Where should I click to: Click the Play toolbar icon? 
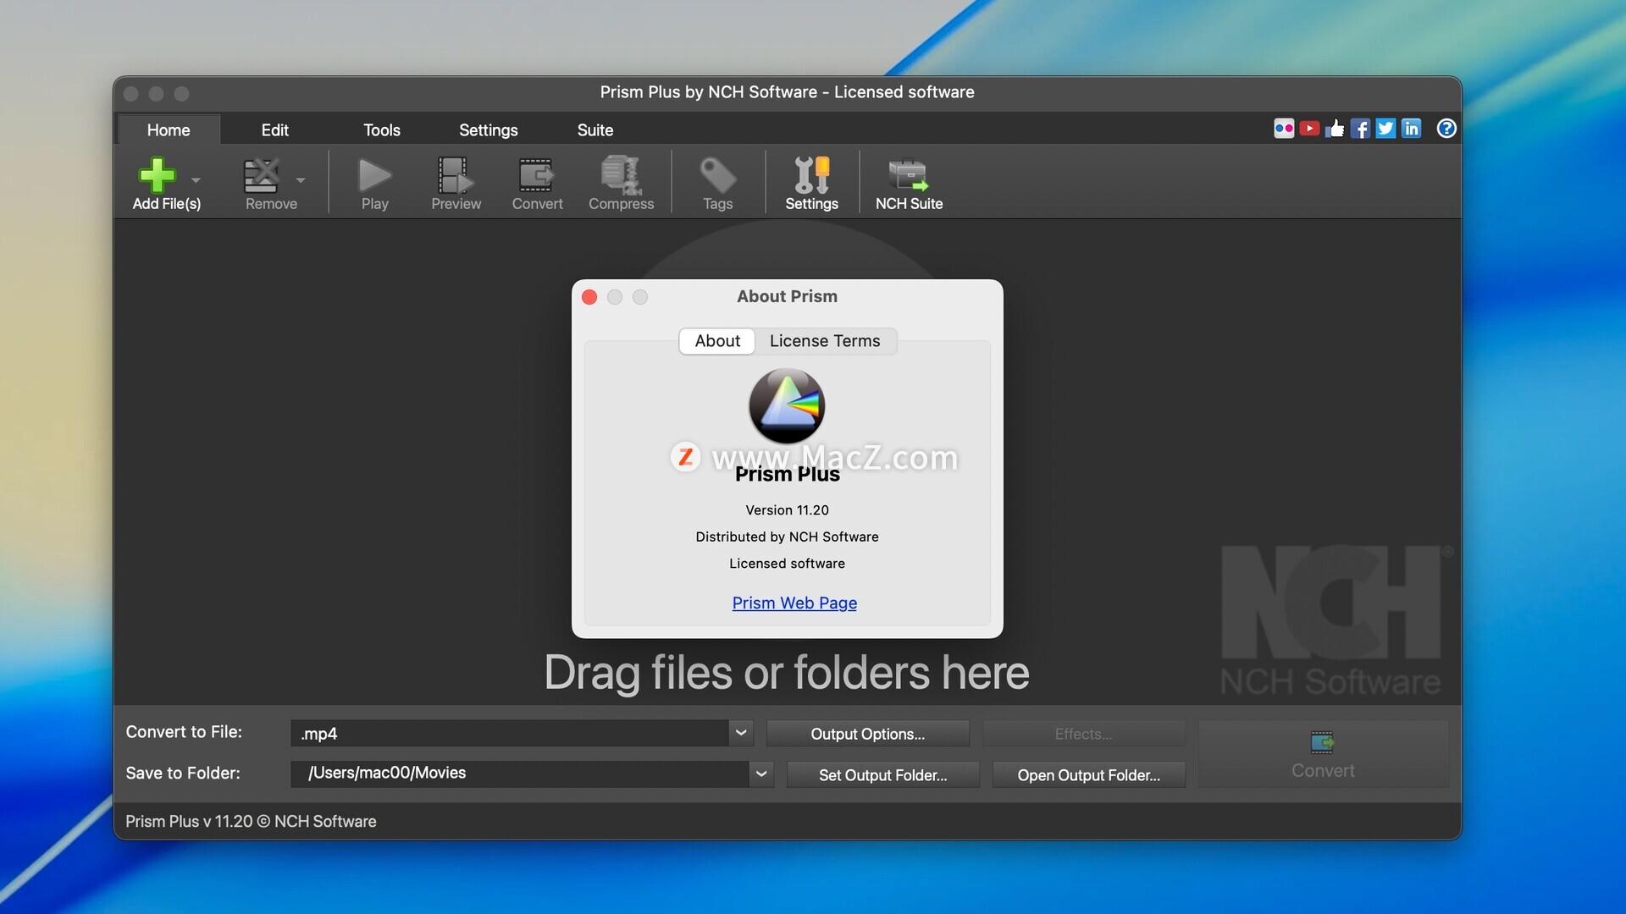pos(374,175)
